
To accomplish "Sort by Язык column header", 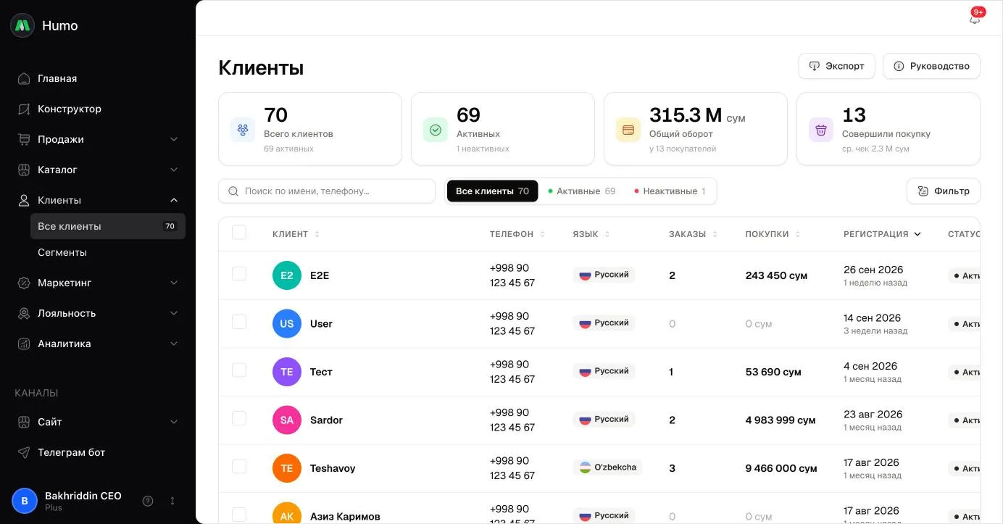I will tap(591, 234).
